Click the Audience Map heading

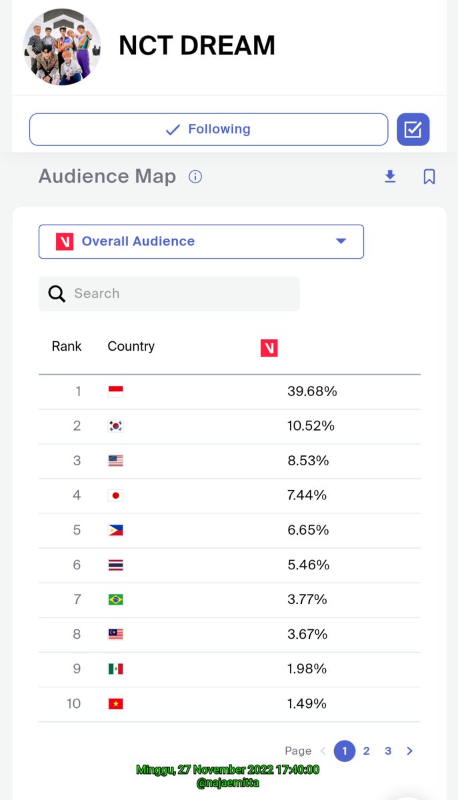pyautogui.click(x=107, y=176)
